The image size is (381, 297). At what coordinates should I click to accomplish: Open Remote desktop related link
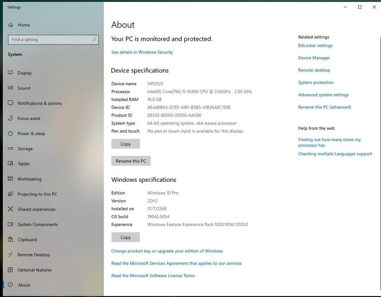pyautogui.click(x=314, y=70)
